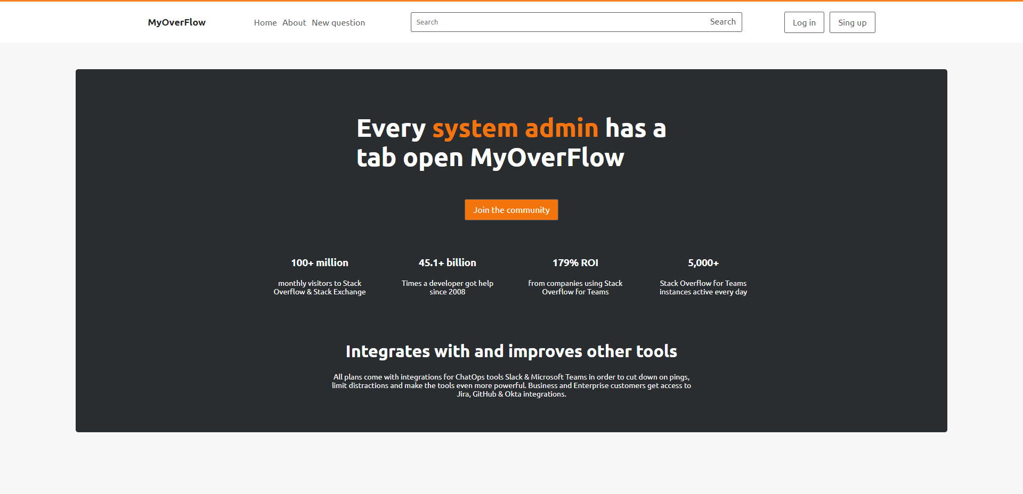The width and height of the screenshot is (1023, 494).
Task: Click the Log in button
Action: click(804, 22)
